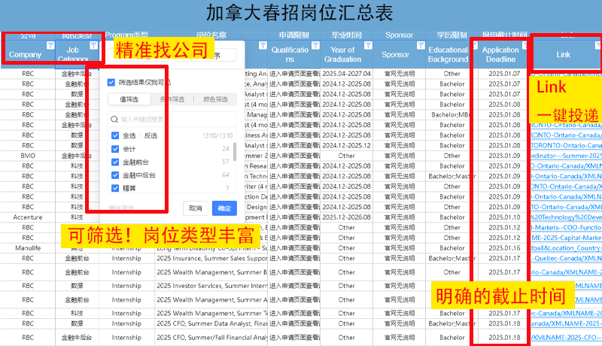Screen dimensions: 602x346
Task: Switch to the 条件筛选 tab
Action: coord(172,99)
